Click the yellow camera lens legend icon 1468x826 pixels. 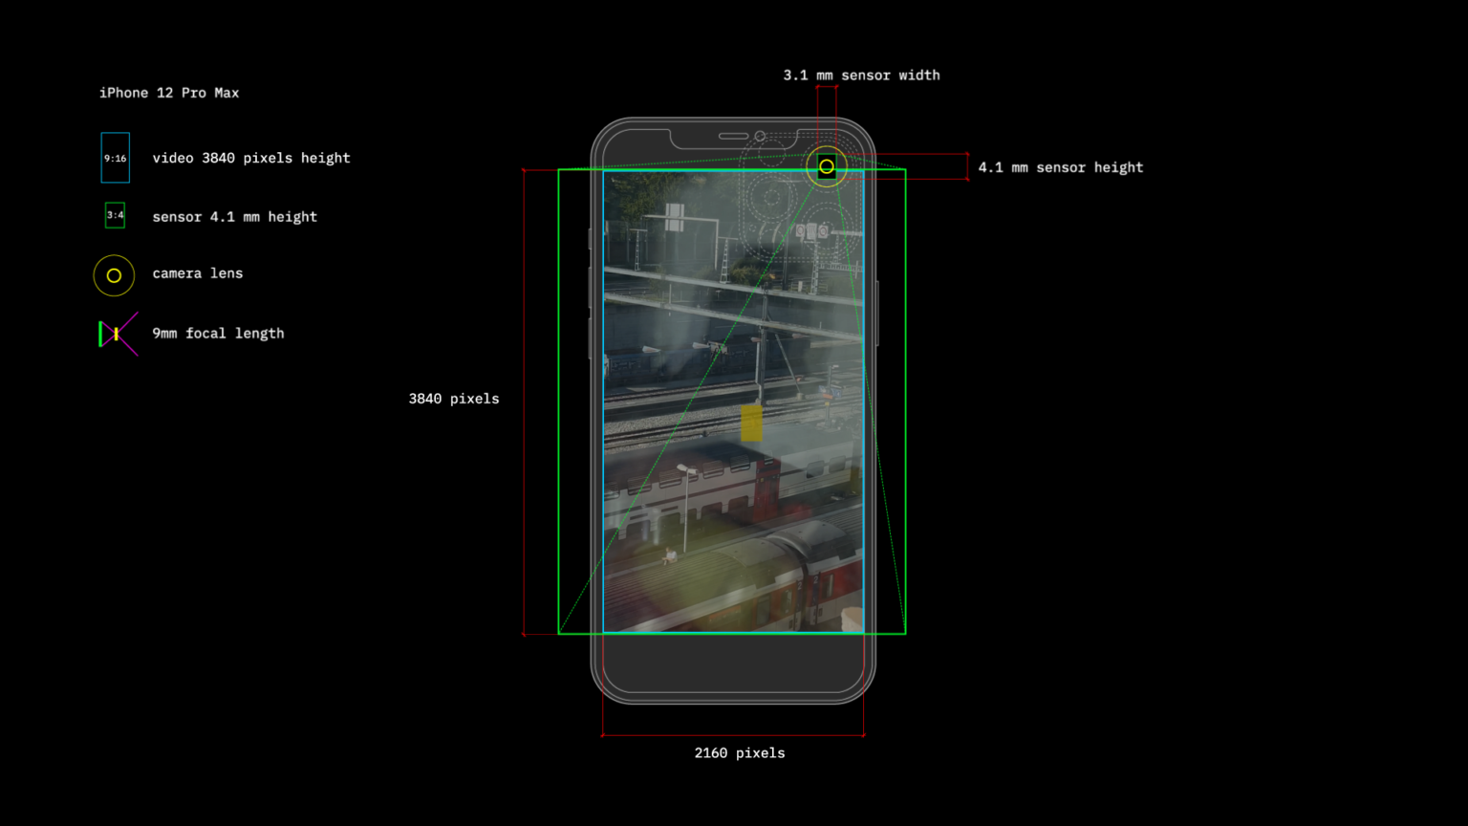pyautogui.click(x=114, y=275)
